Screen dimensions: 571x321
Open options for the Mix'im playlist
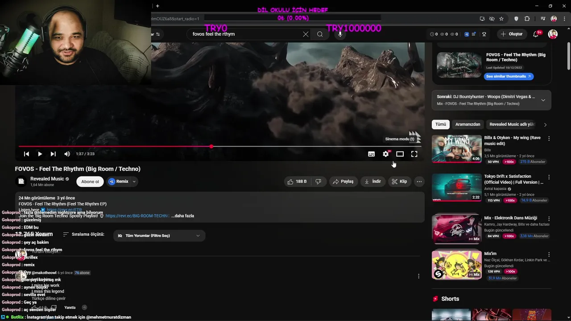tap(549, 255)
